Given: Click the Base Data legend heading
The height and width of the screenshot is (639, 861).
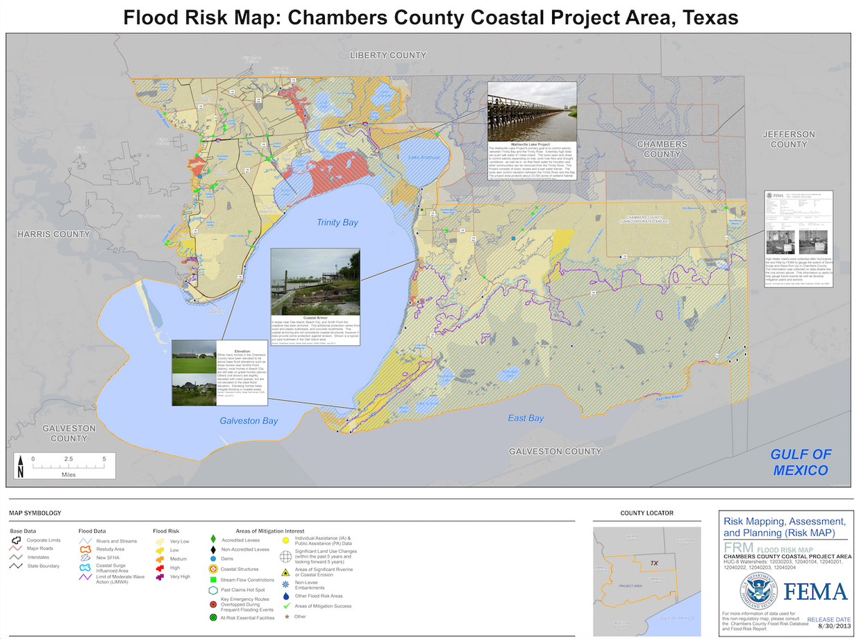Looking at the screenshot, I should [22, 531].
